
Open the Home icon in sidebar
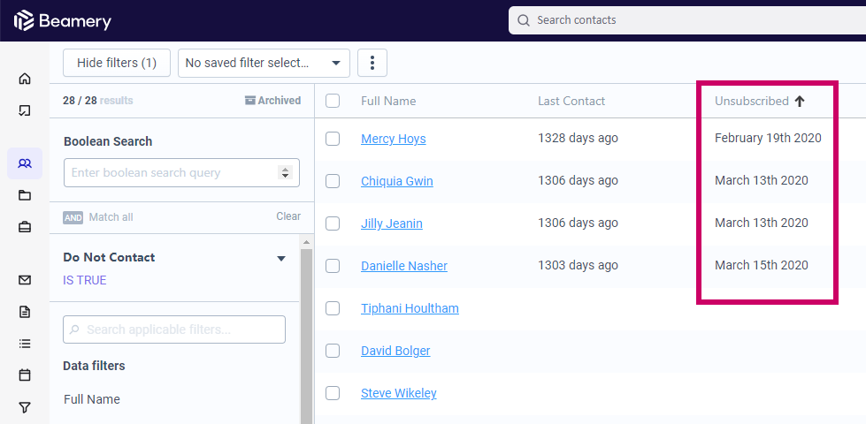24,79
